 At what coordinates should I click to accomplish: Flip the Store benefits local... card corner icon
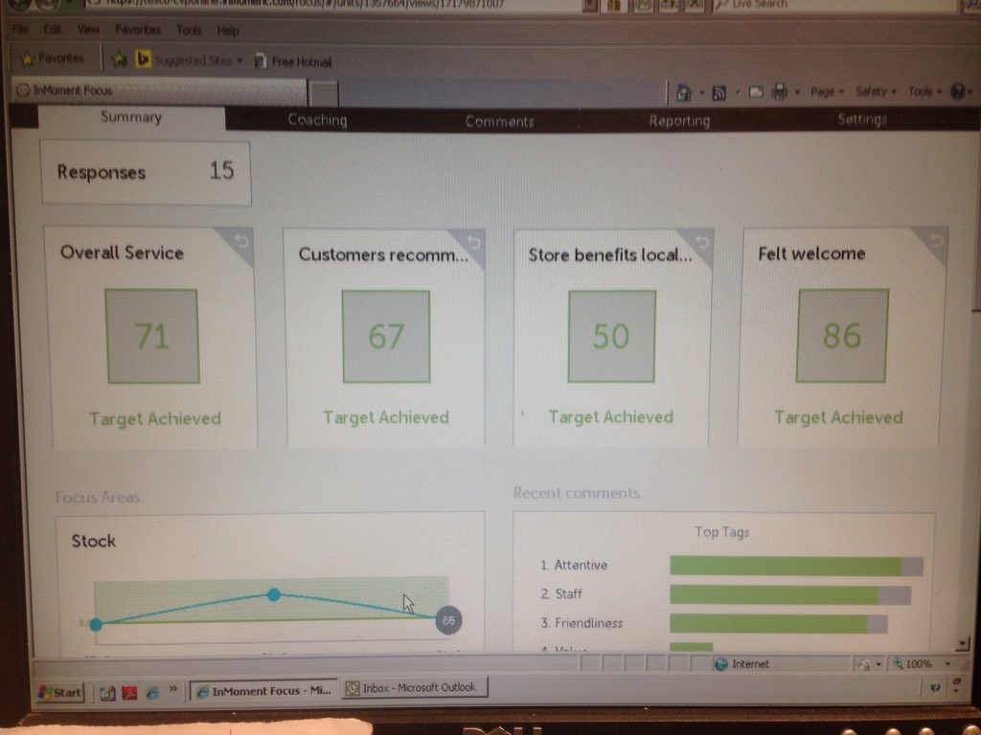[x=701, y=241]
